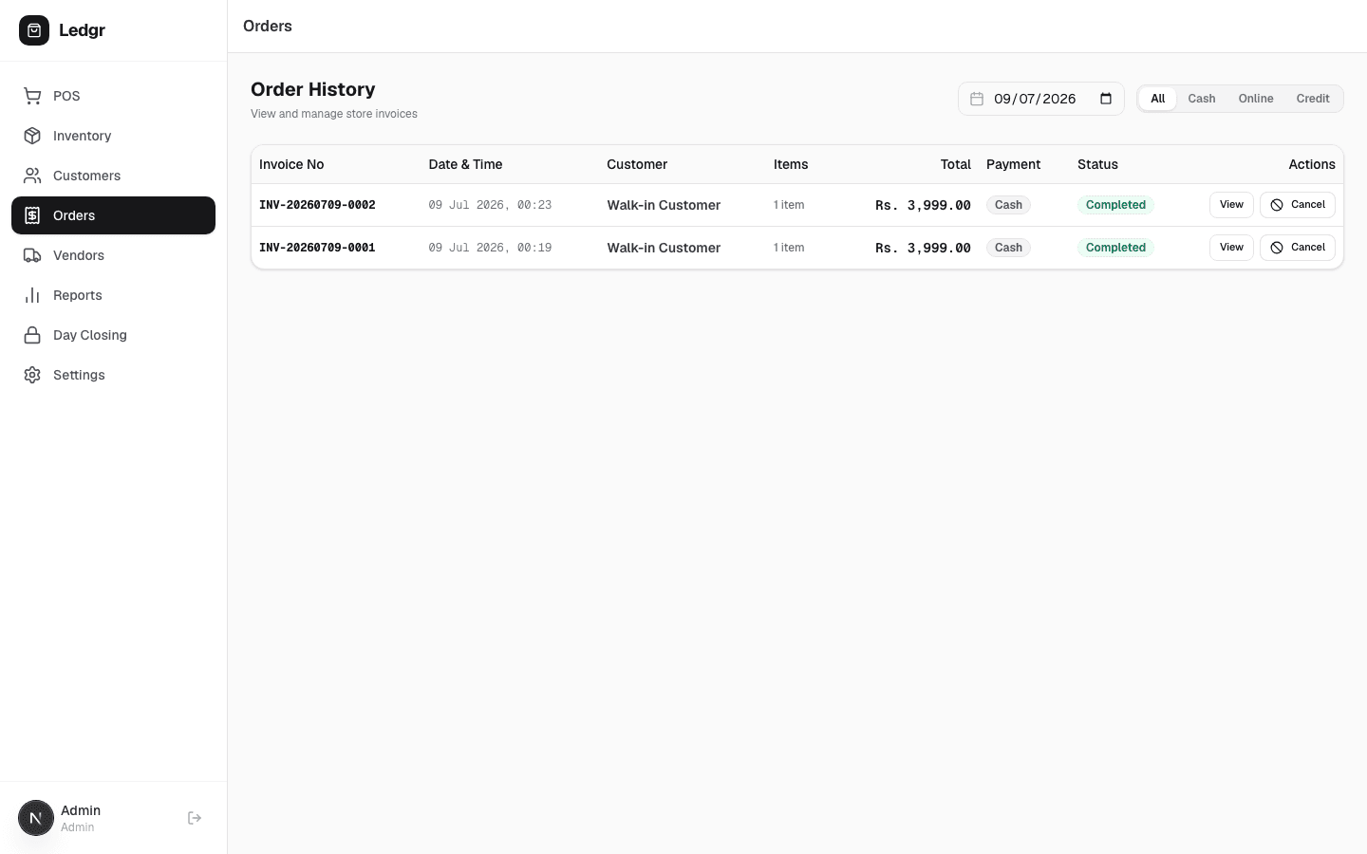Select the All payment filter

point(1157,99)
